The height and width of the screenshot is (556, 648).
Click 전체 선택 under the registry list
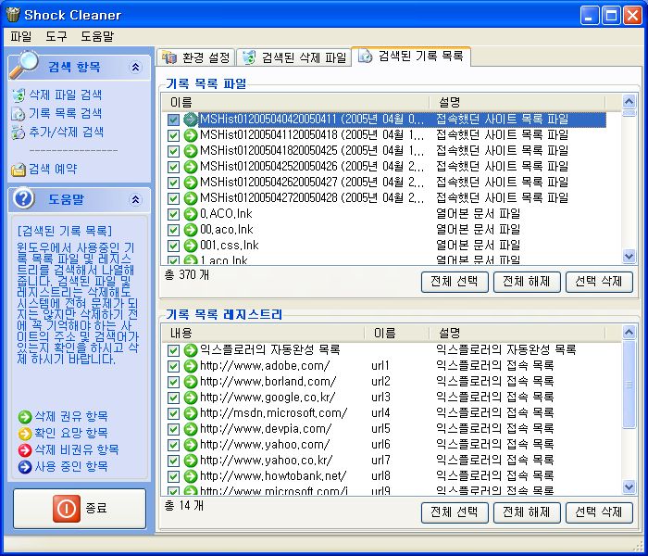(455, 513)
